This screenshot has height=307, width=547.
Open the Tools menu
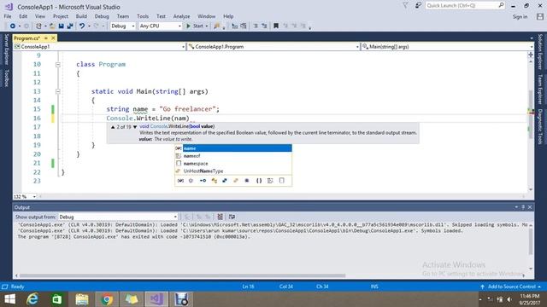(x=143, y=16)
